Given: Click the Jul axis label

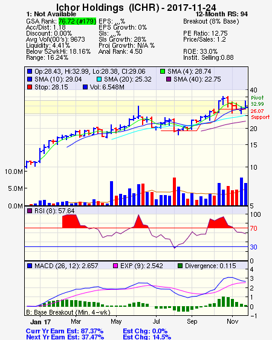Looking at the screenshot, I should pos(157,321).
